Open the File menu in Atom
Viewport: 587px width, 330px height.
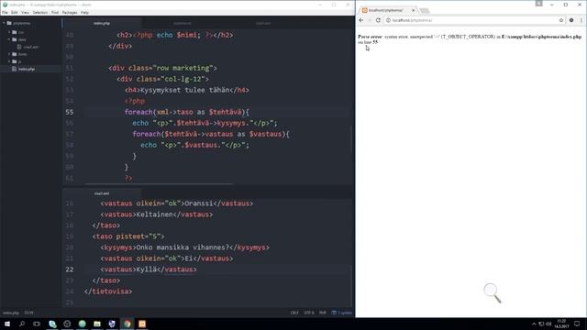tap(5, 12)
